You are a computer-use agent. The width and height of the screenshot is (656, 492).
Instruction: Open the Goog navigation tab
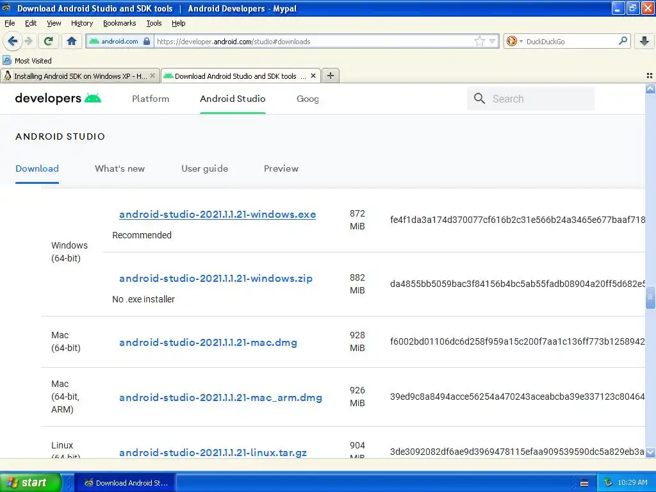tap(307, 99)
